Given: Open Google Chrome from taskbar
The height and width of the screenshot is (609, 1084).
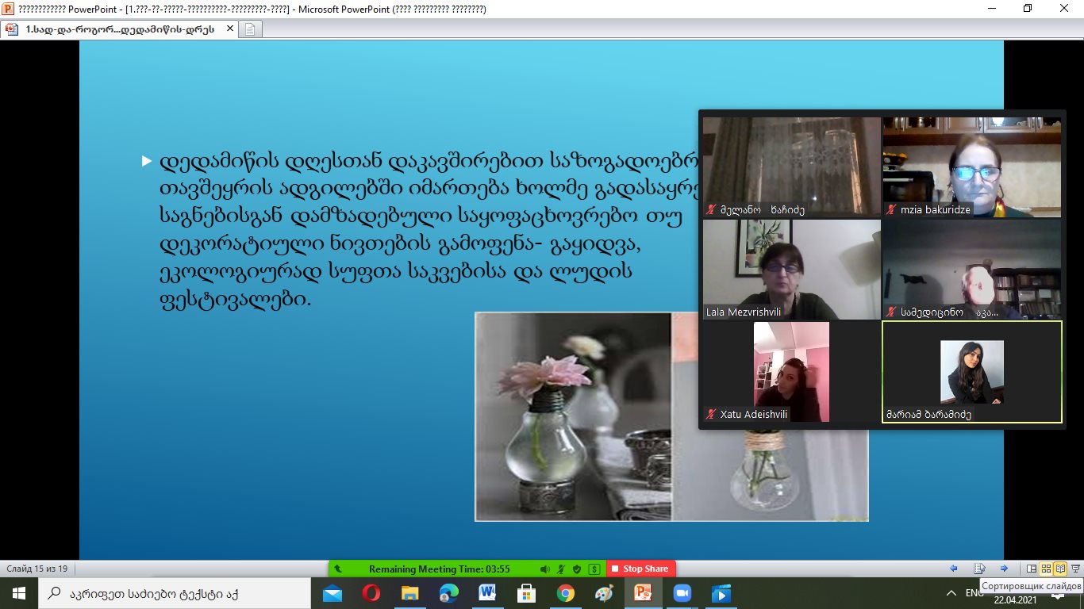Looking at the screenshot, I should coord(565,593).
